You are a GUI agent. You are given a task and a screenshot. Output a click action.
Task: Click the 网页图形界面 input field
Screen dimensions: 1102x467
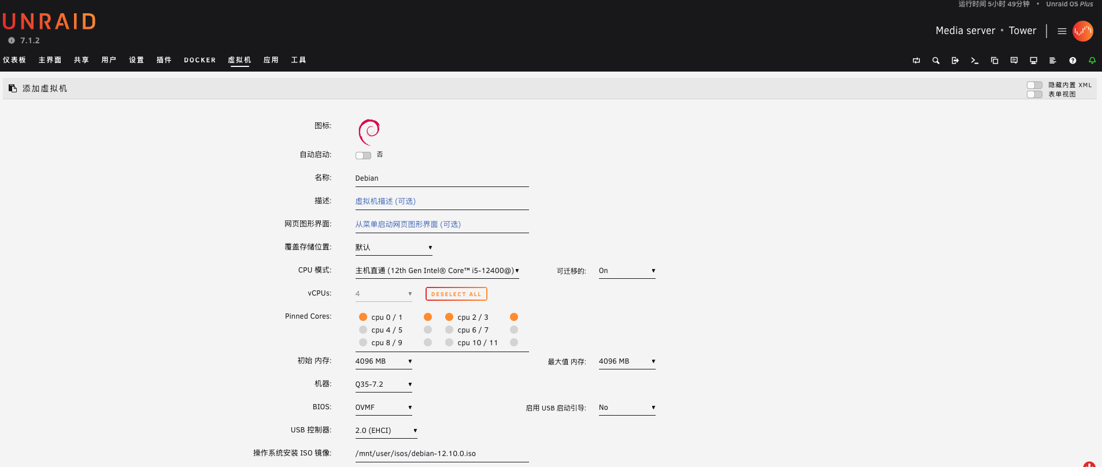442,225
